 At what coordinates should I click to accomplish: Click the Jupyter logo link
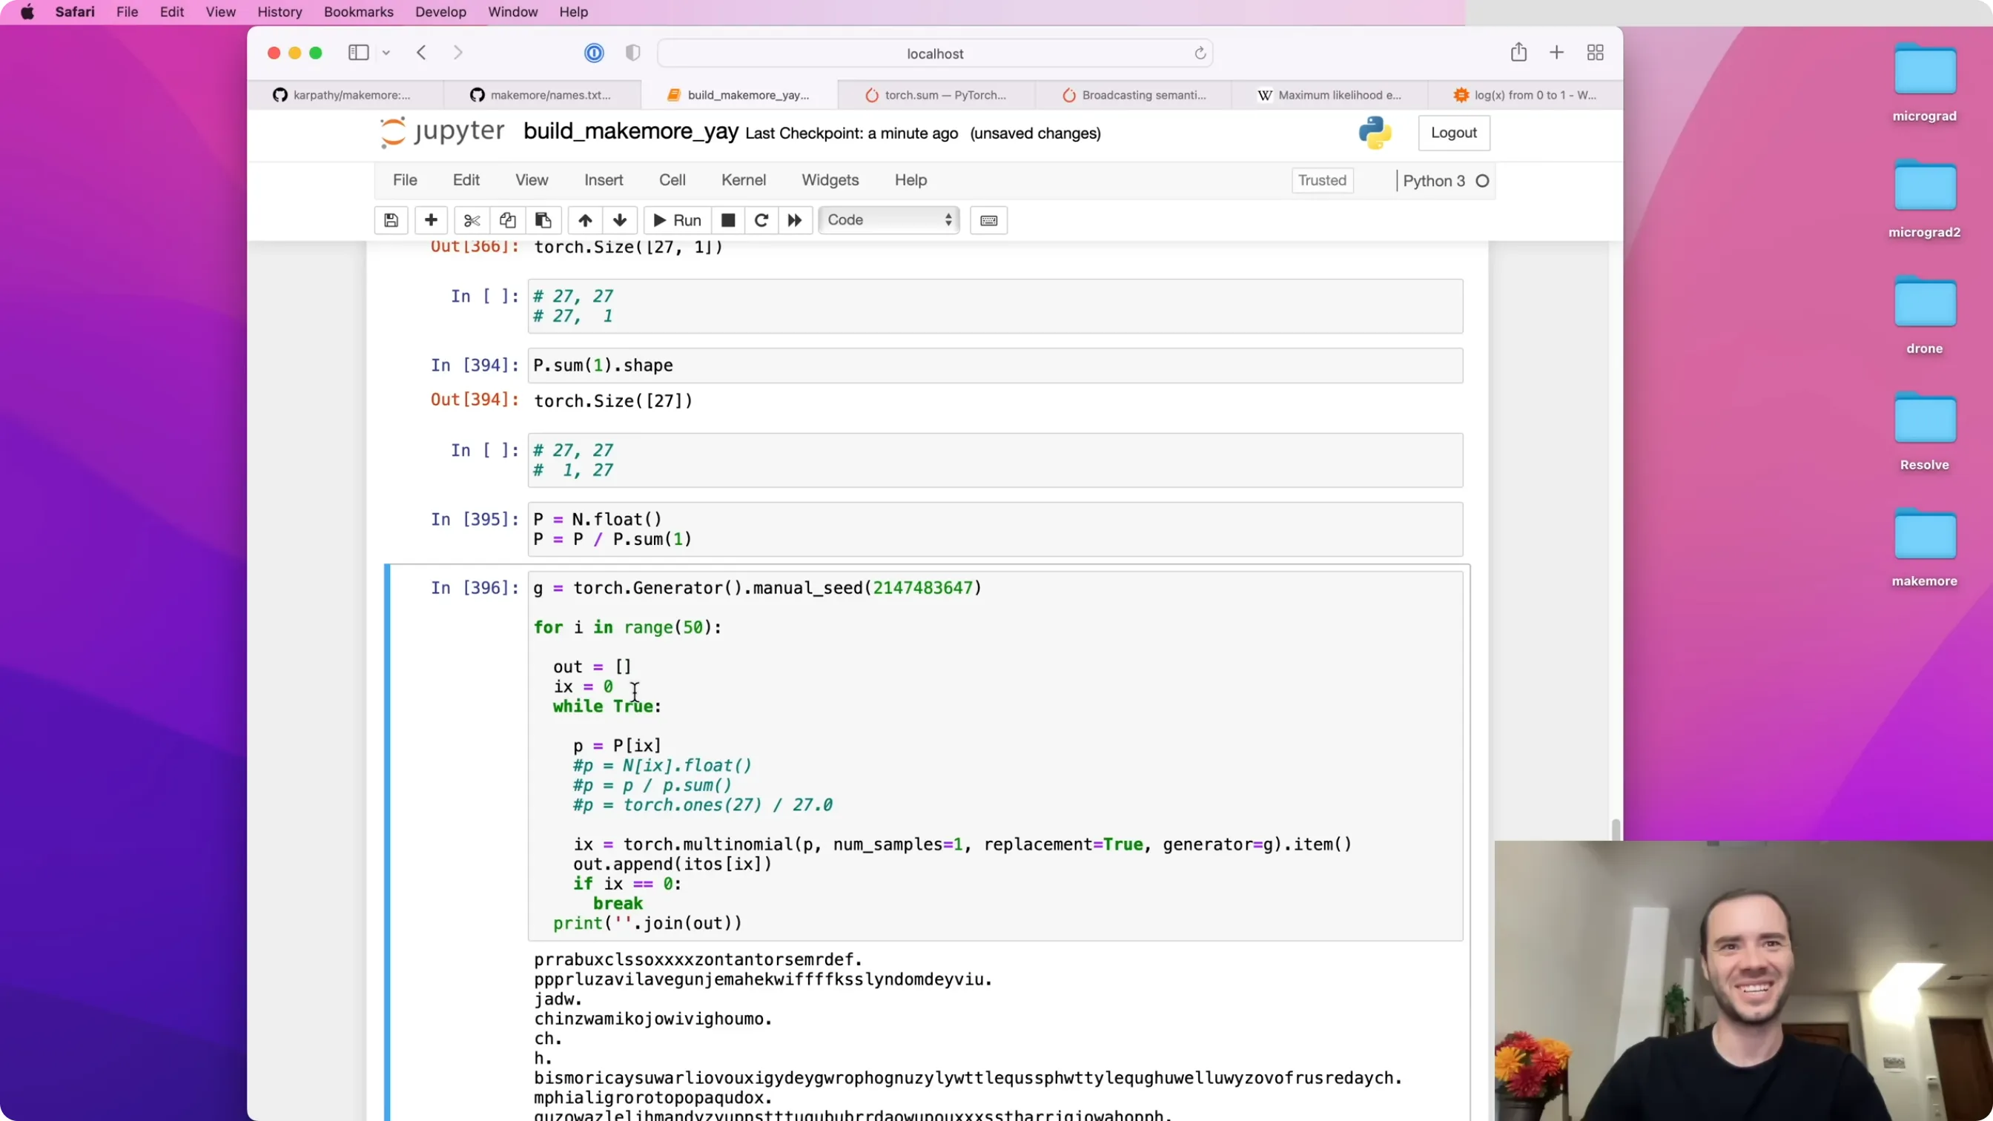(x=443, y=132)
